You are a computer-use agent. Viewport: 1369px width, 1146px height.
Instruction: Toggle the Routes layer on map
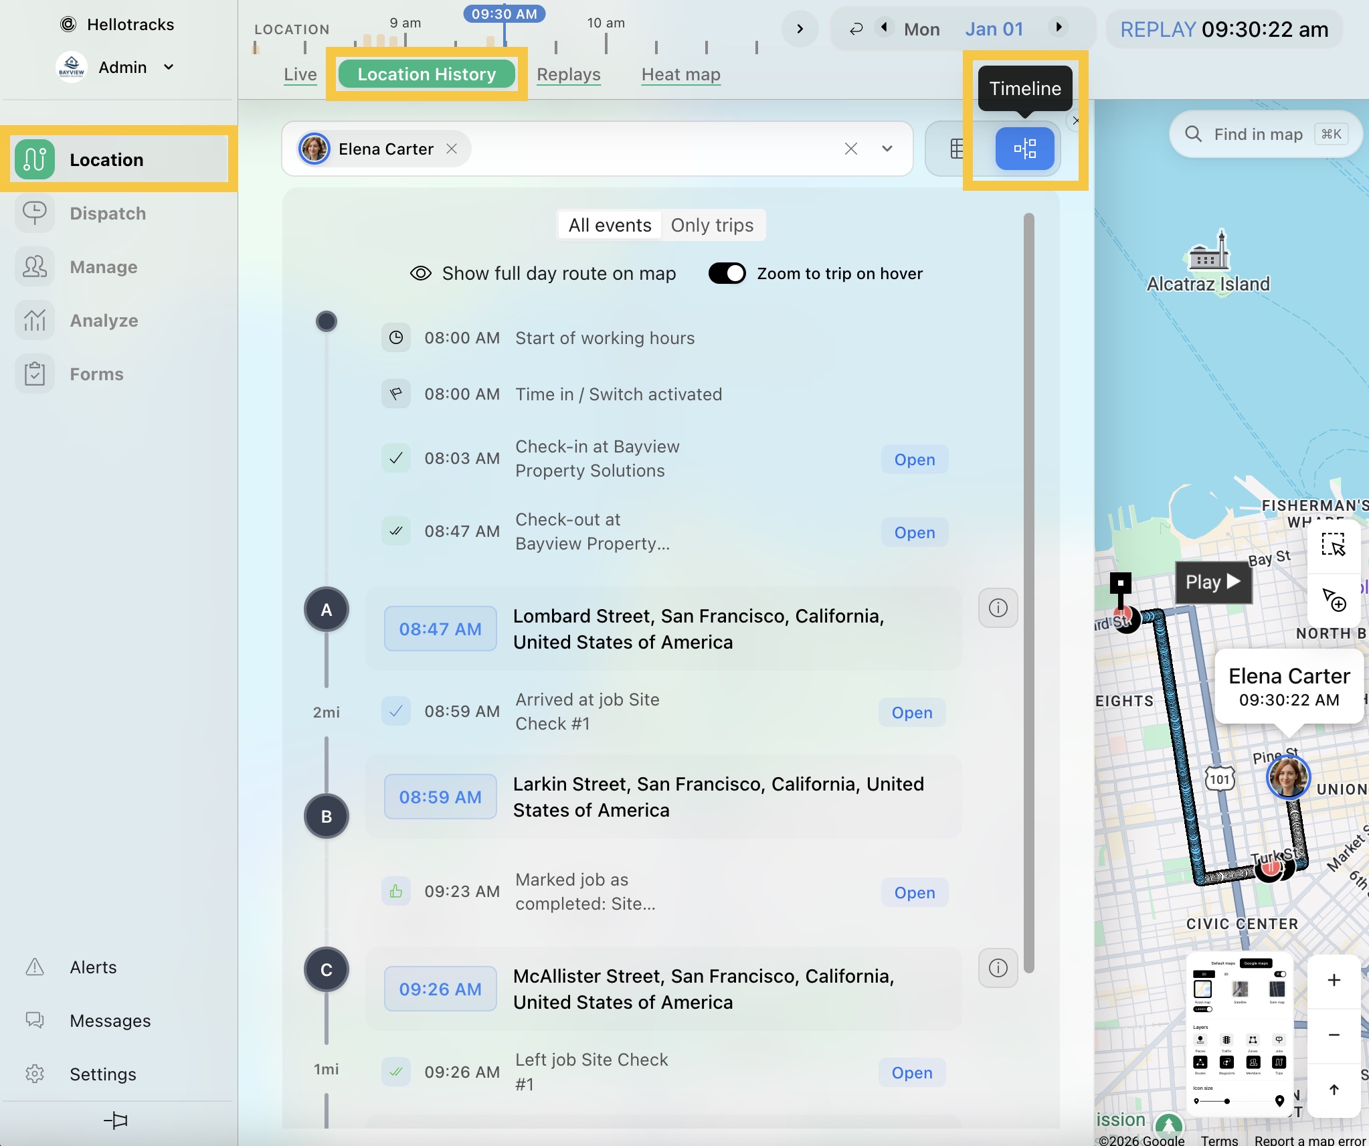click(1200, 1062)
